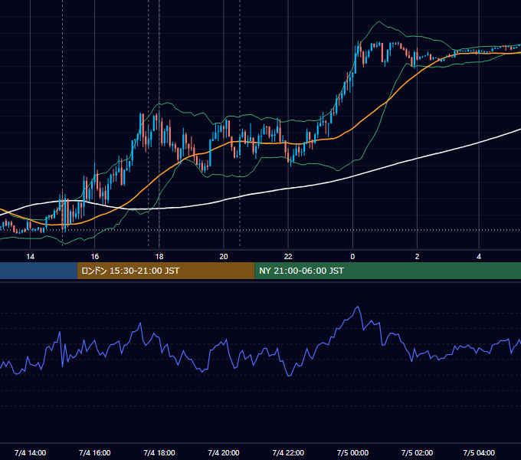Click the 7/5 00:00 time label
Screen dimensions: 521x460
click(352, 452)
